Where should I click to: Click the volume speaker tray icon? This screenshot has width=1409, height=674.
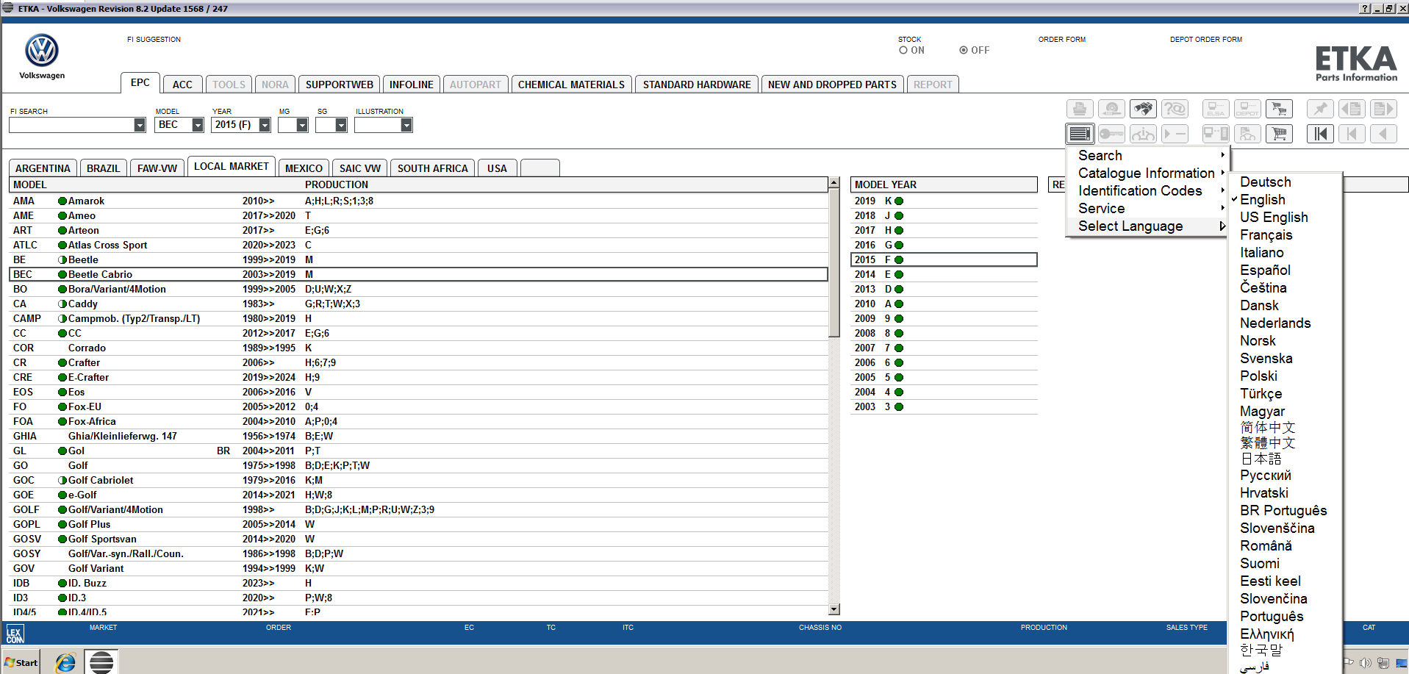1366,663
